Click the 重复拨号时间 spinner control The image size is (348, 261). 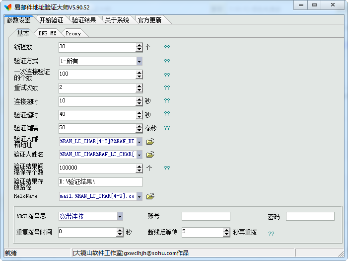coord(120,232)
